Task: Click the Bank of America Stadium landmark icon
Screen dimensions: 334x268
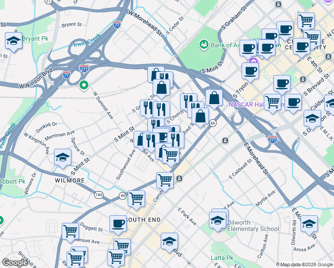Action: click(x=204, y=45)
